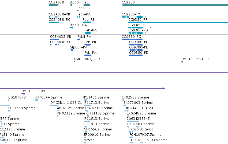Click the CK02583.3prime EST label
Screen dimensions: 228x144
135,97
